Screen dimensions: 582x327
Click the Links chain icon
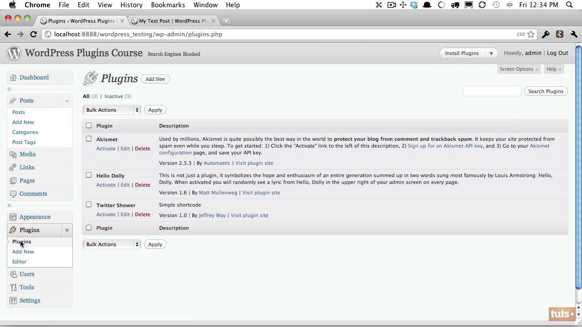[x=13, y=168]
